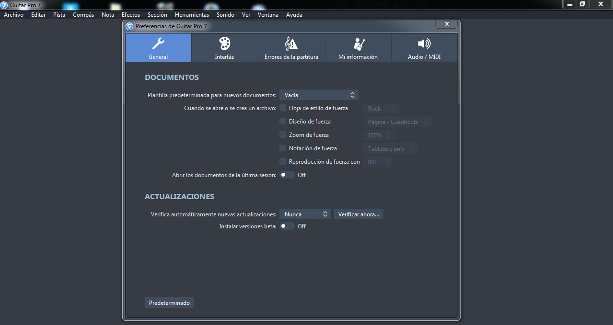Screen dimensions: 613x325
Task: Open the Ver menu
Action: pos(246,15)
